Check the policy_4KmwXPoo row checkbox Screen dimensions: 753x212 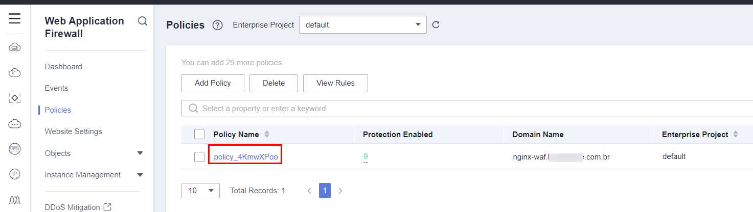tap(199, 157)
